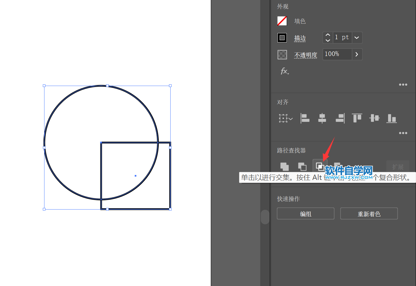Screen dimensions: 416x286
Task: Click the bottom-left selection handle
Action: 44,209
